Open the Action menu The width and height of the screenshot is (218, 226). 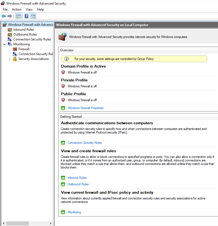point(17,9)
